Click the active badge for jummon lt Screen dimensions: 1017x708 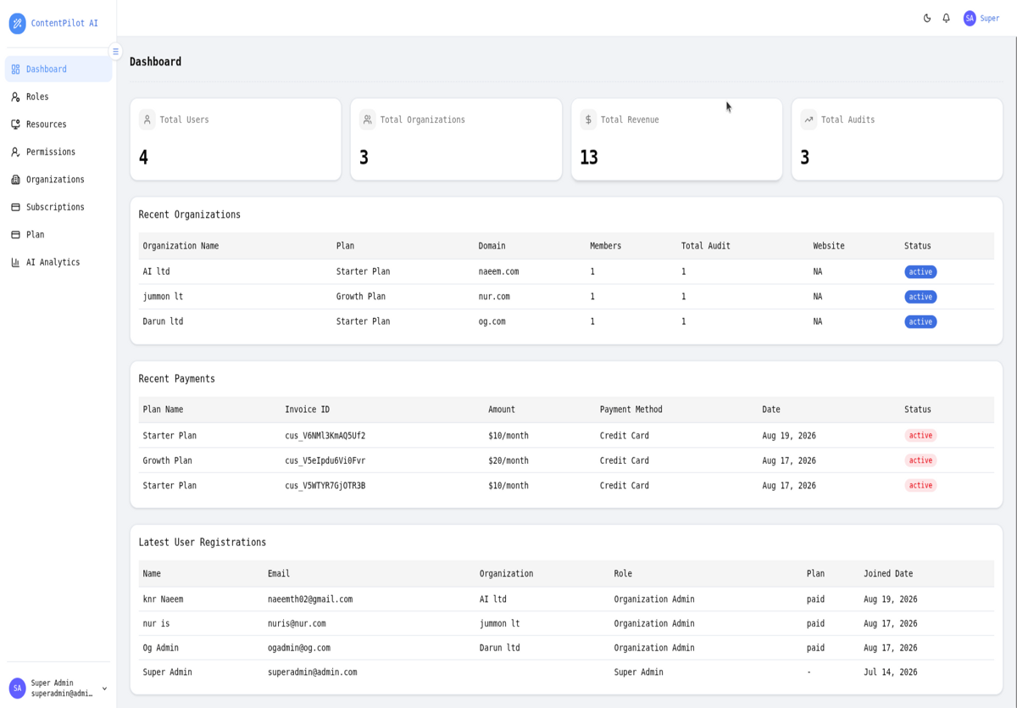coord(920,297)
